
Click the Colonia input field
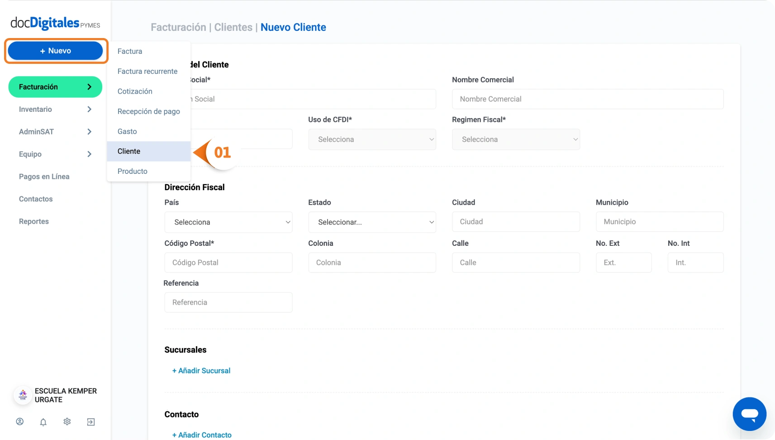pyautogui.click(x=372, y=263)
